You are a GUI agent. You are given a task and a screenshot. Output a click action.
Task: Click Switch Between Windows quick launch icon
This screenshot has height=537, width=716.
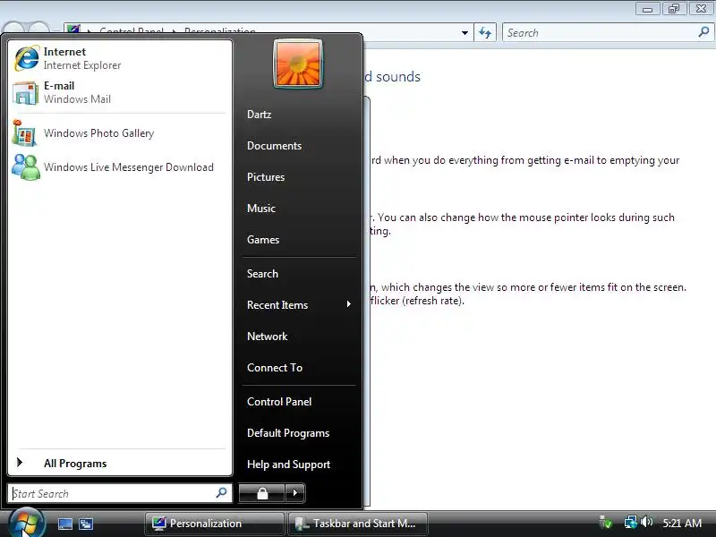tap(86, 524)
